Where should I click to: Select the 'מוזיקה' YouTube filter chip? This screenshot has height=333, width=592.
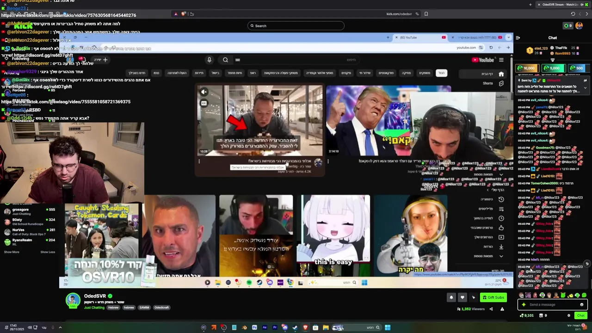coord(406,73)
